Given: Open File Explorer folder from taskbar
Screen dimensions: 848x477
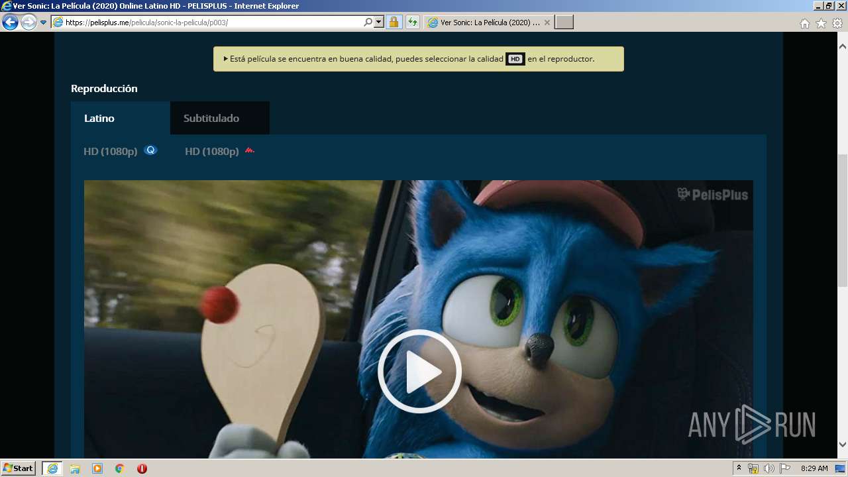Looking at the screenshot, I should coord(75,468).
